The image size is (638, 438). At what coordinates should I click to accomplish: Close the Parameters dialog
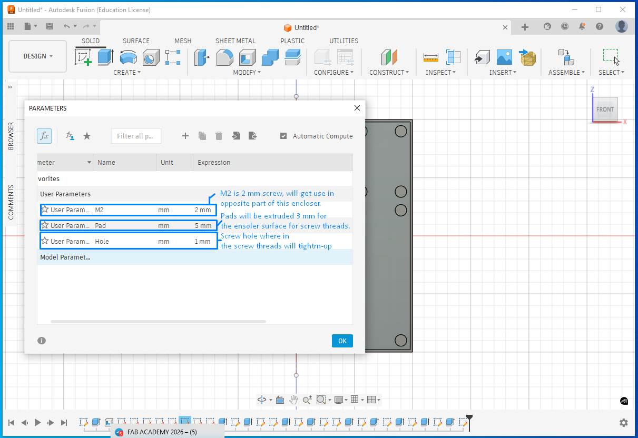pyautogui.click(x=357, y=108)
